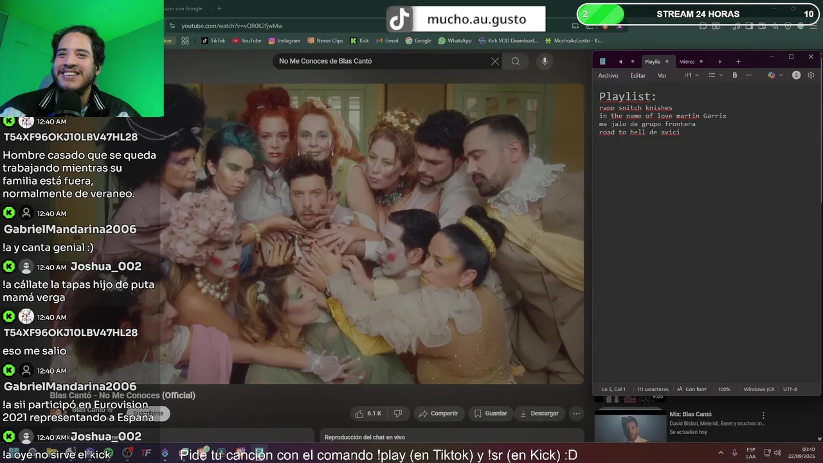Open the Instagram bookmark
Image resolution: width=823 pixels, height=463 pixels.
pyautogui.click(x=284, y=41)
